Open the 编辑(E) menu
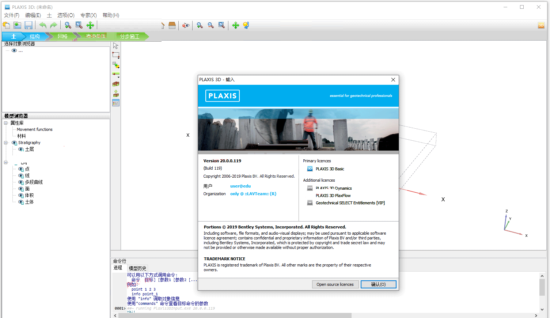This screenshot has width=550, height=318. pyautogui.click(x=33, y=15)
